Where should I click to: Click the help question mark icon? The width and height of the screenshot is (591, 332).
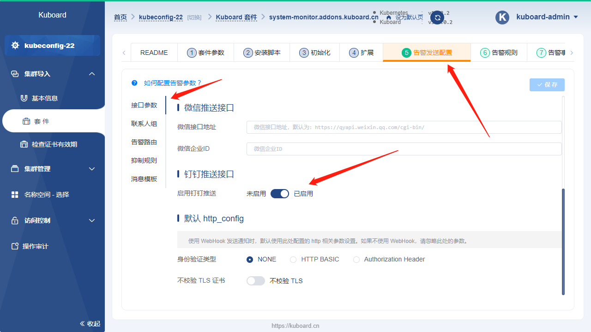134,83
